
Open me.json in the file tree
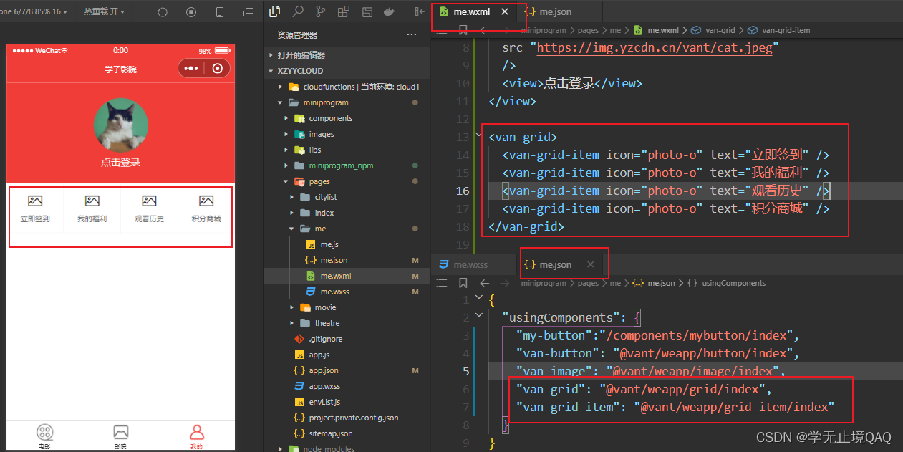[334, 260]
